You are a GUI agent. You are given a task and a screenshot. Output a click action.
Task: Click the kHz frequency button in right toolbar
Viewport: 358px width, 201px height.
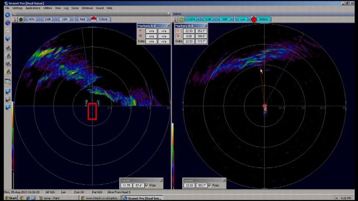[263, 20]
